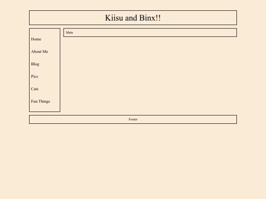Go to the About Me page

pyautogui.click(x=39, y=52)
